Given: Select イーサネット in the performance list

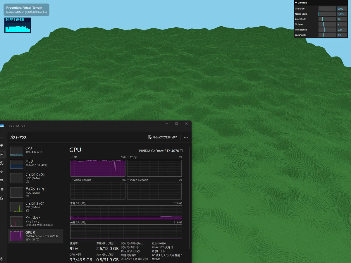Looking at the screenshot, I should click(x=36, y=221).
